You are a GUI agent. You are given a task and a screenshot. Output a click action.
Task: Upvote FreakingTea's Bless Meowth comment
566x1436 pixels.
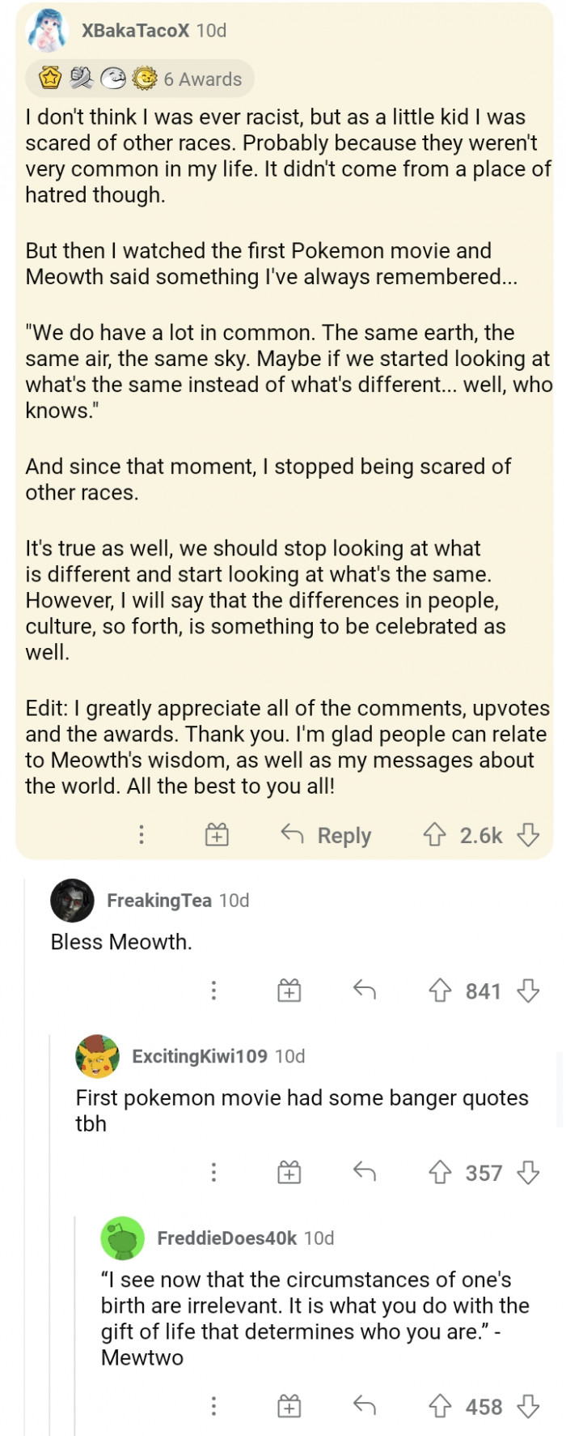(440, 991)
